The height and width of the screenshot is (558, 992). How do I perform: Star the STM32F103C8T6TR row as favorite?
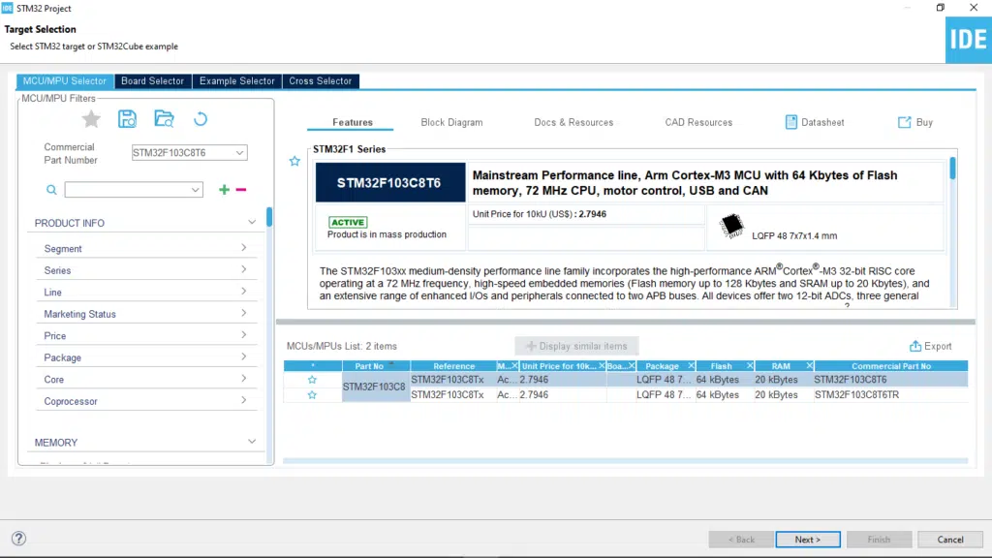312,395
